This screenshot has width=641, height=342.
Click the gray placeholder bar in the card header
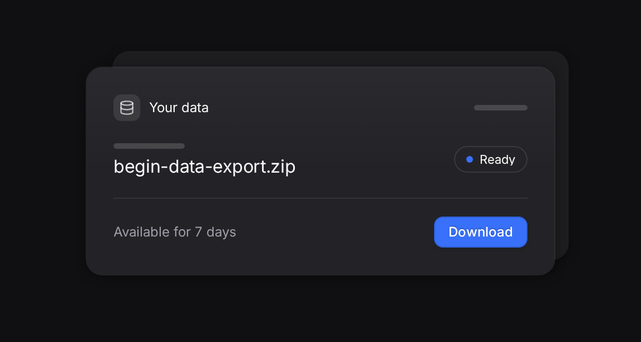[501, 108]
